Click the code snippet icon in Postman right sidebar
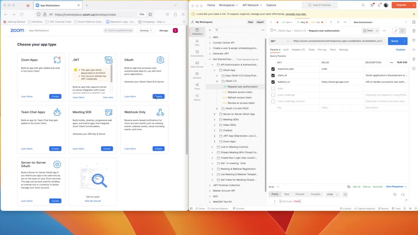Viewport: 418px width, 235px height. pos(414,50)
